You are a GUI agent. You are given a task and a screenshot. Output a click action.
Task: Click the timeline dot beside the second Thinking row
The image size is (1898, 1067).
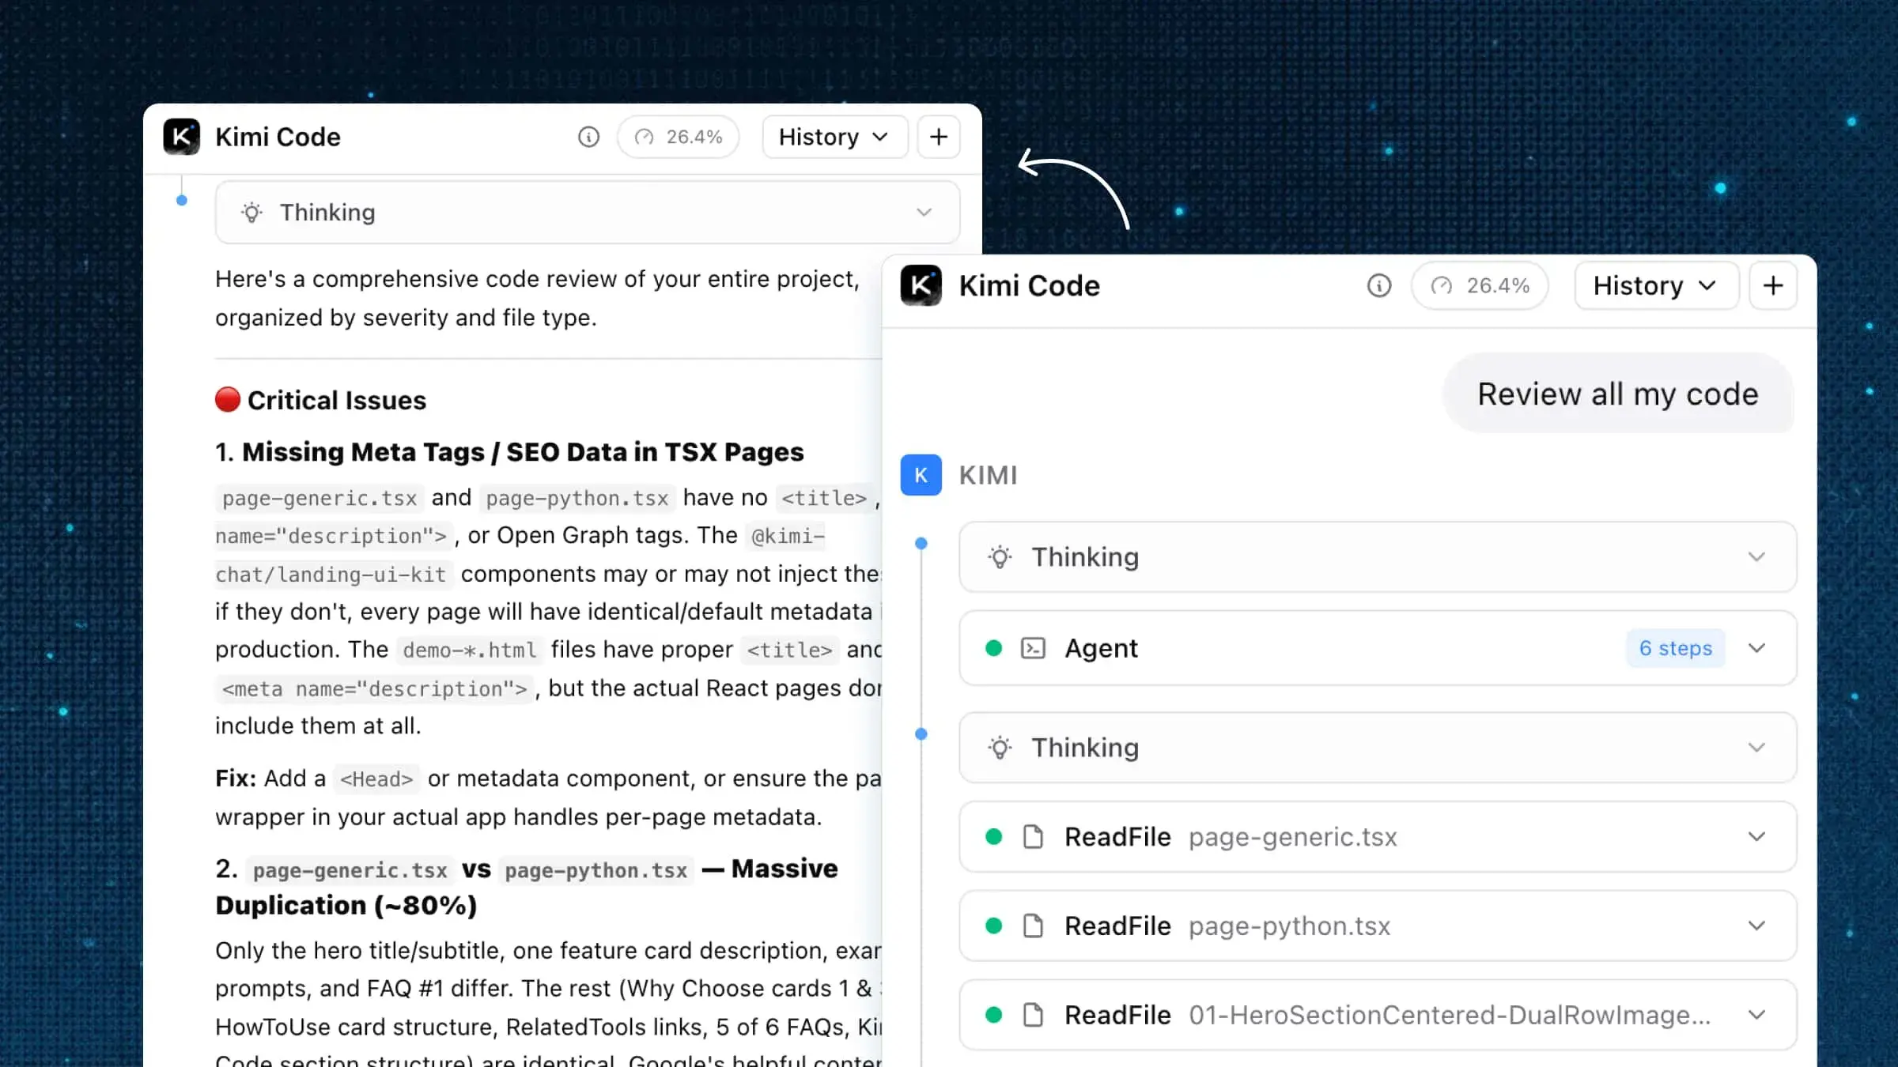point(921,734)
